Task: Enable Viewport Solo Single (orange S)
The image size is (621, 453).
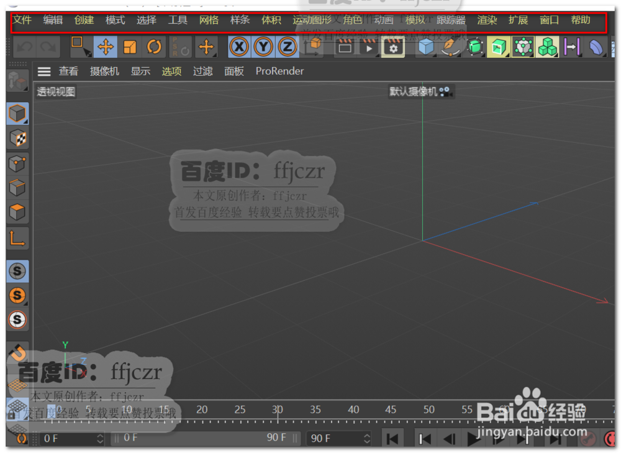Action: pyautogui.click(x=17, y=295)
